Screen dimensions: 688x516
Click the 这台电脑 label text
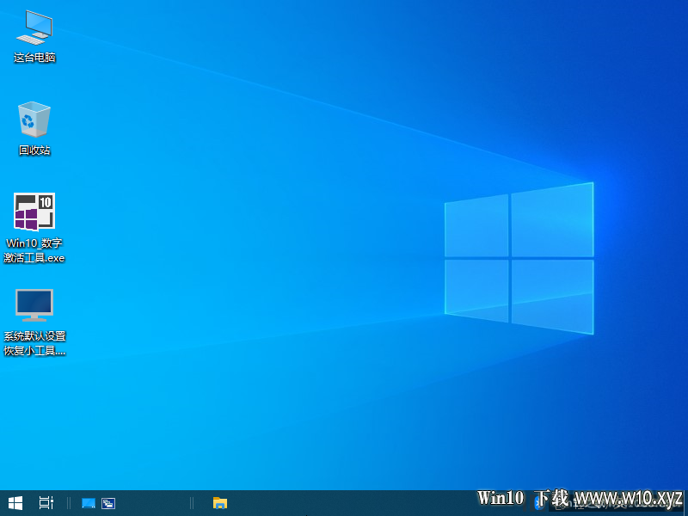(x=34, y=58)
